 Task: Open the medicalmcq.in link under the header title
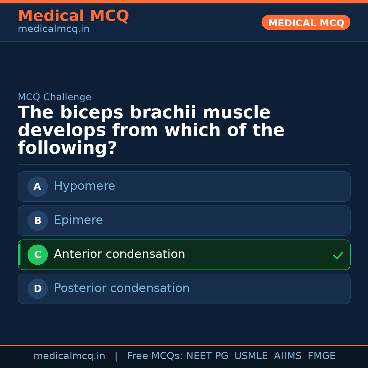pos(53,29)
